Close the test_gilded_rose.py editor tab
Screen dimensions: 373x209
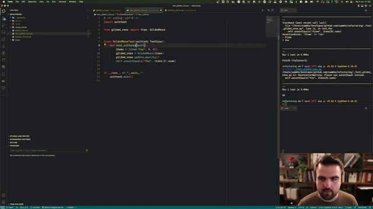[x=161, y=10]
